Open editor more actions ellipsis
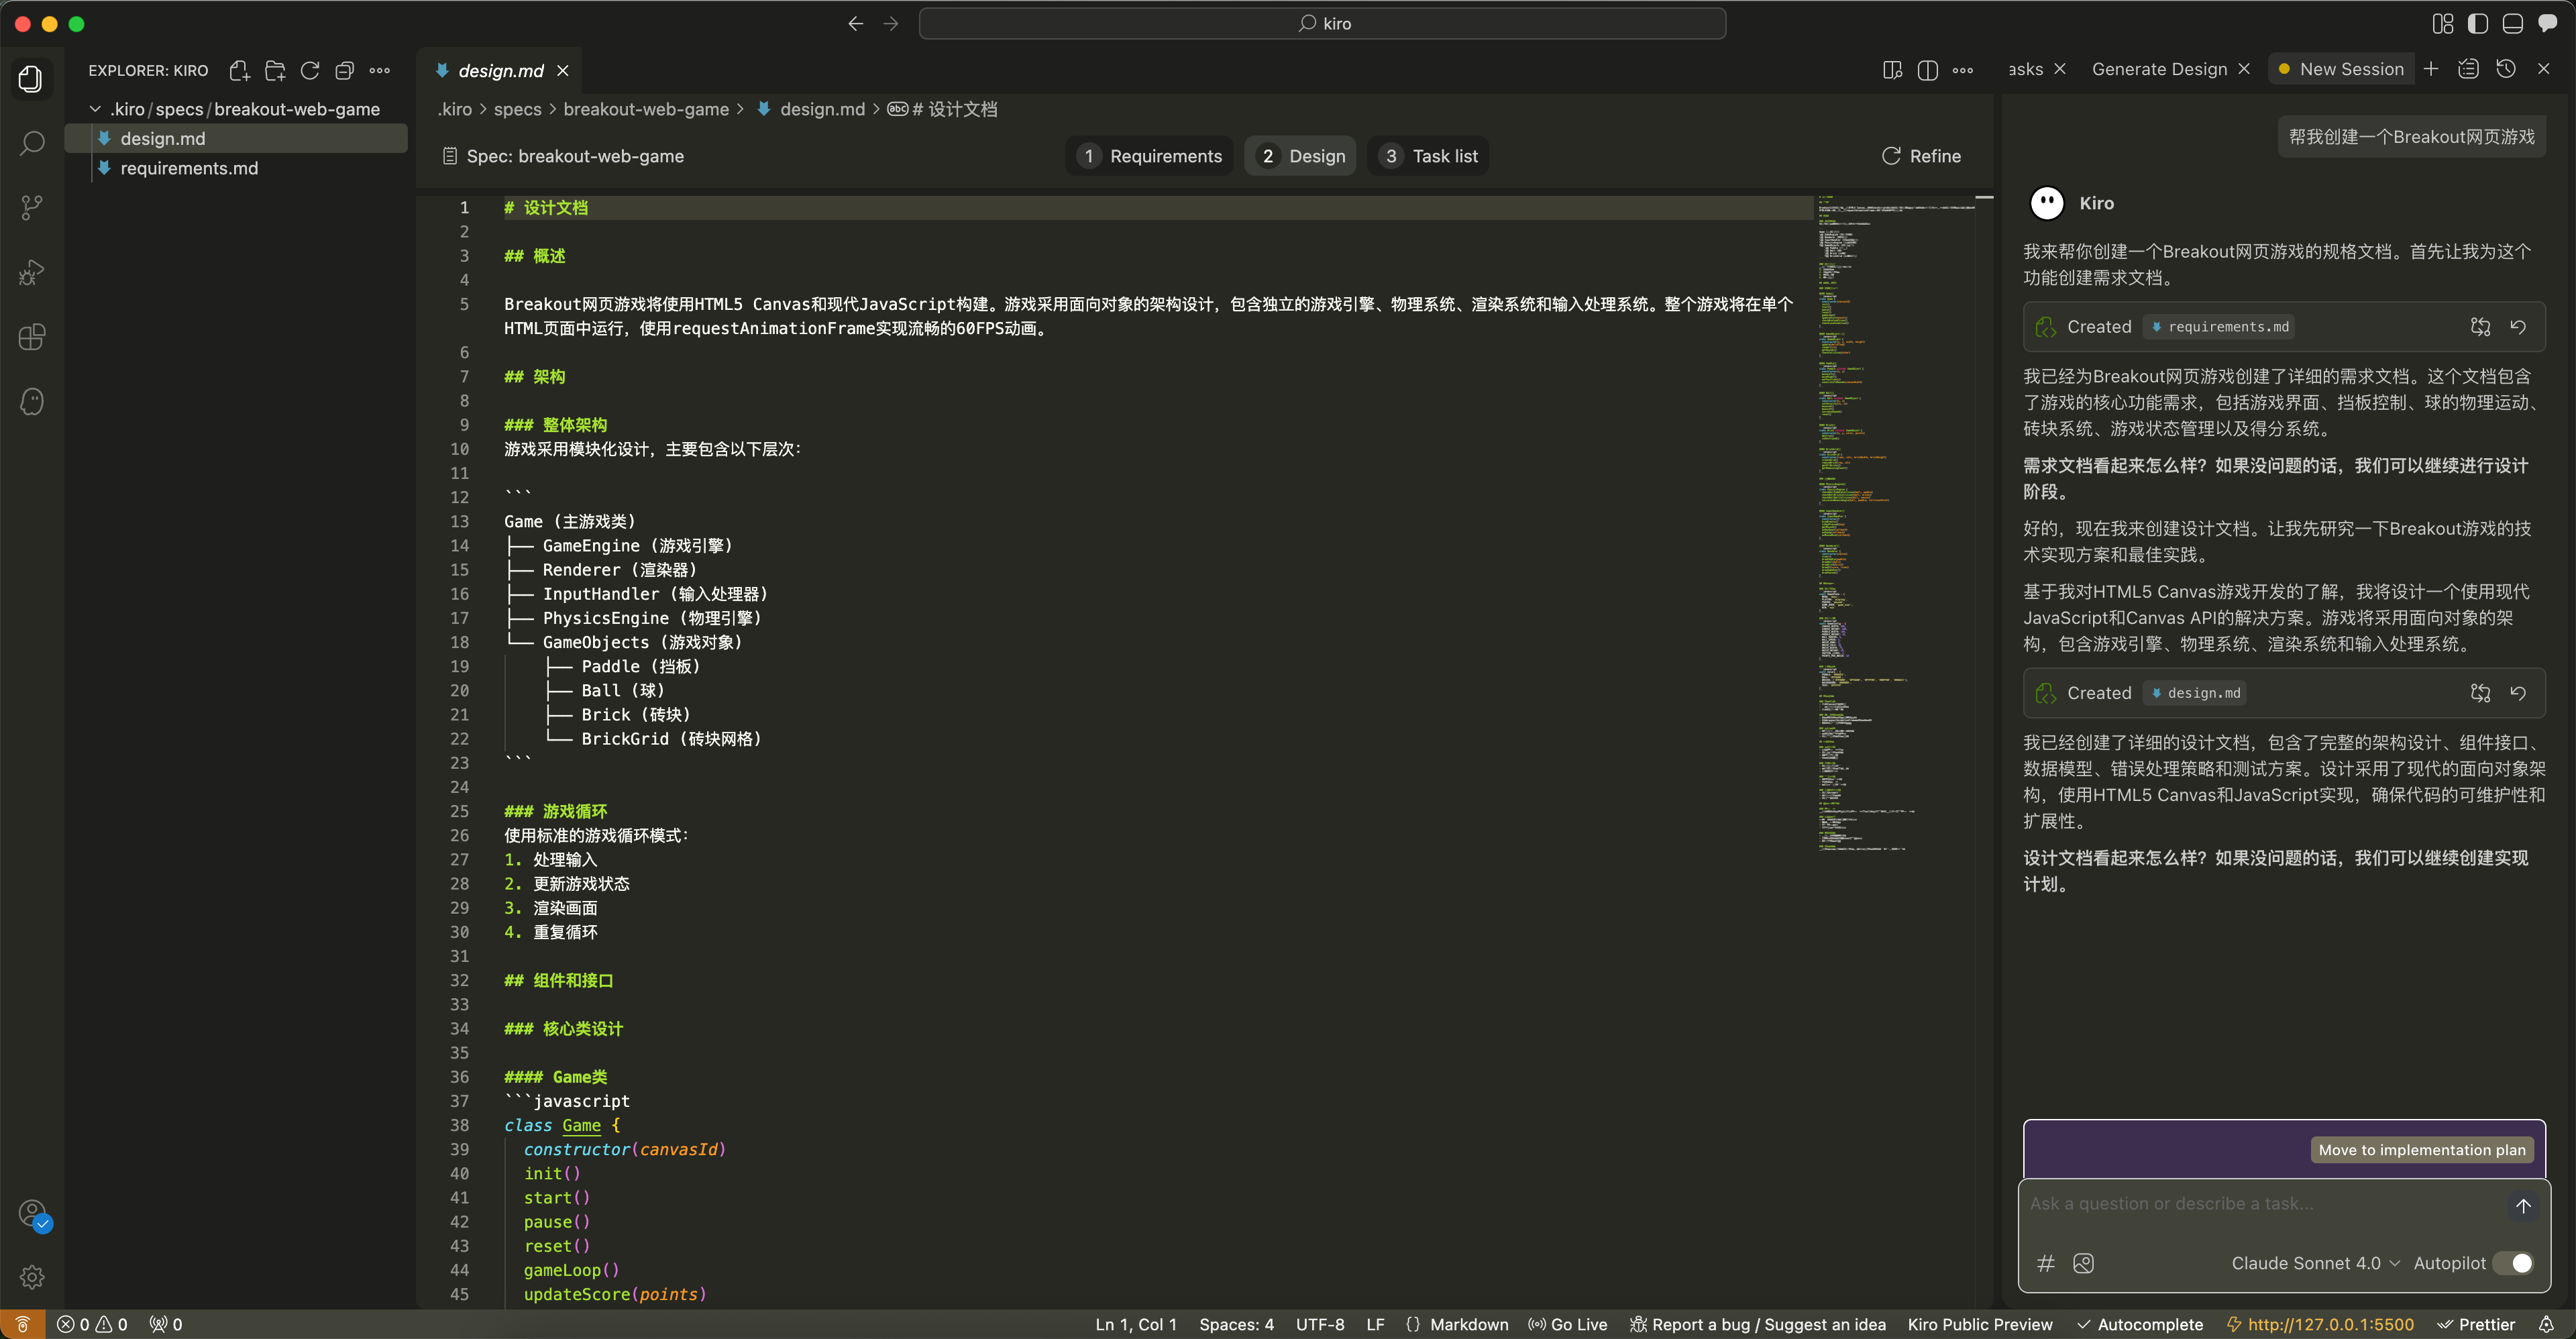Viewport: 2576px width, 1339px height. coord(1963,70)
